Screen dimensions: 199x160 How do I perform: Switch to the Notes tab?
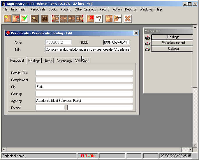(x=48, y=61)
